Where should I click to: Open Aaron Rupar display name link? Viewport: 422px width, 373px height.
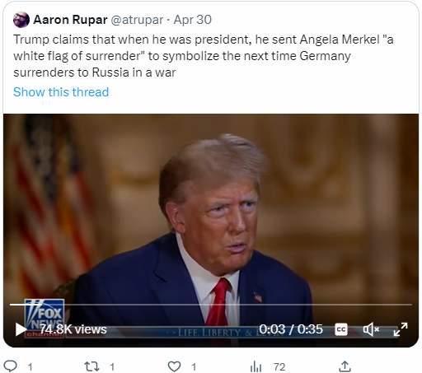70,20
